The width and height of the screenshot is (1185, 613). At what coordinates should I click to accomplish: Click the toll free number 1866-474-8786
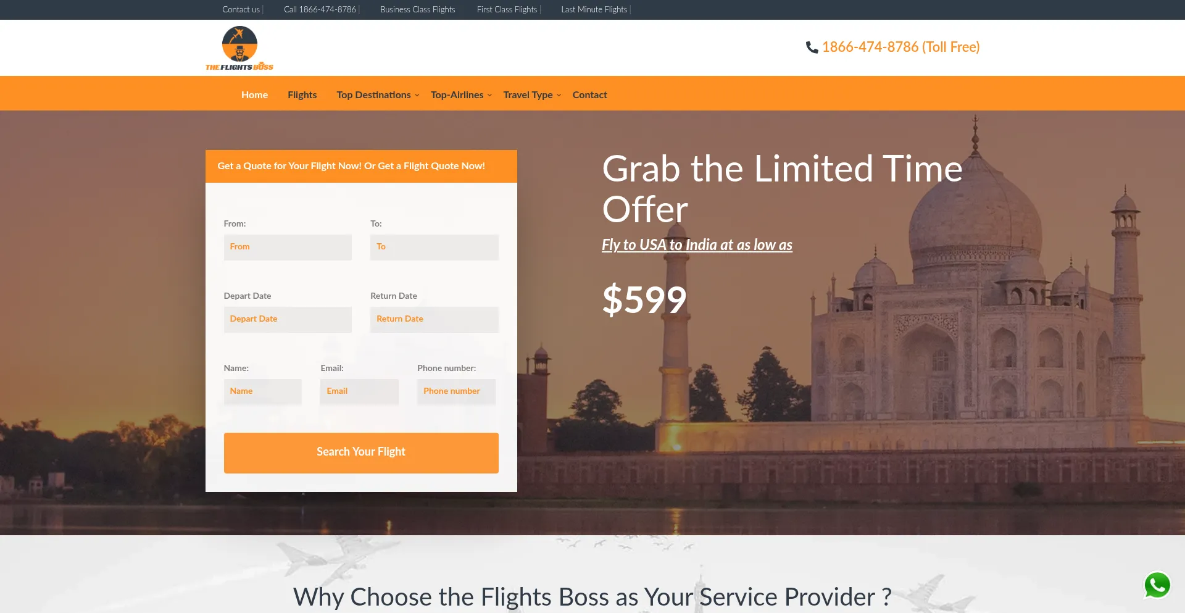900,47
